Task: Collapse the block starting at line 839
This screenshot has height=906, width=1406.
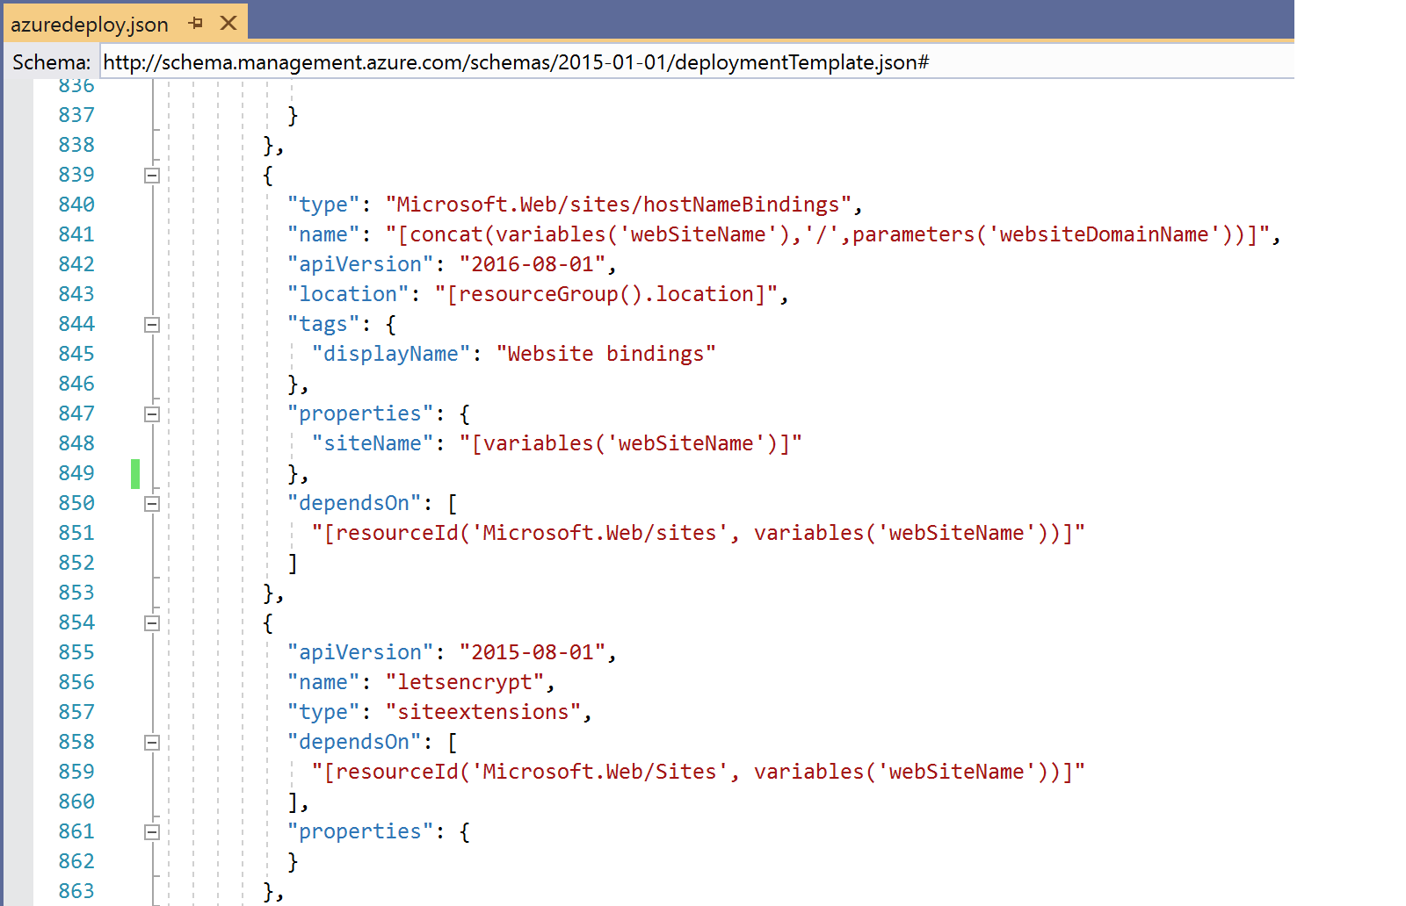Action: click(x=152, y=176)
